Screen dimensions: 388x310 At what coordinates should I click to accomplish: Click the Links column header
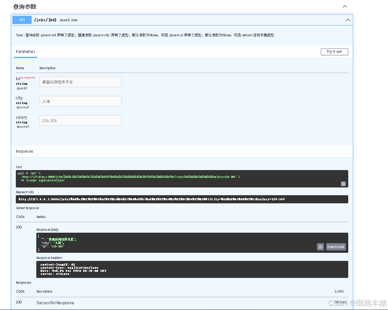point(339,291)
